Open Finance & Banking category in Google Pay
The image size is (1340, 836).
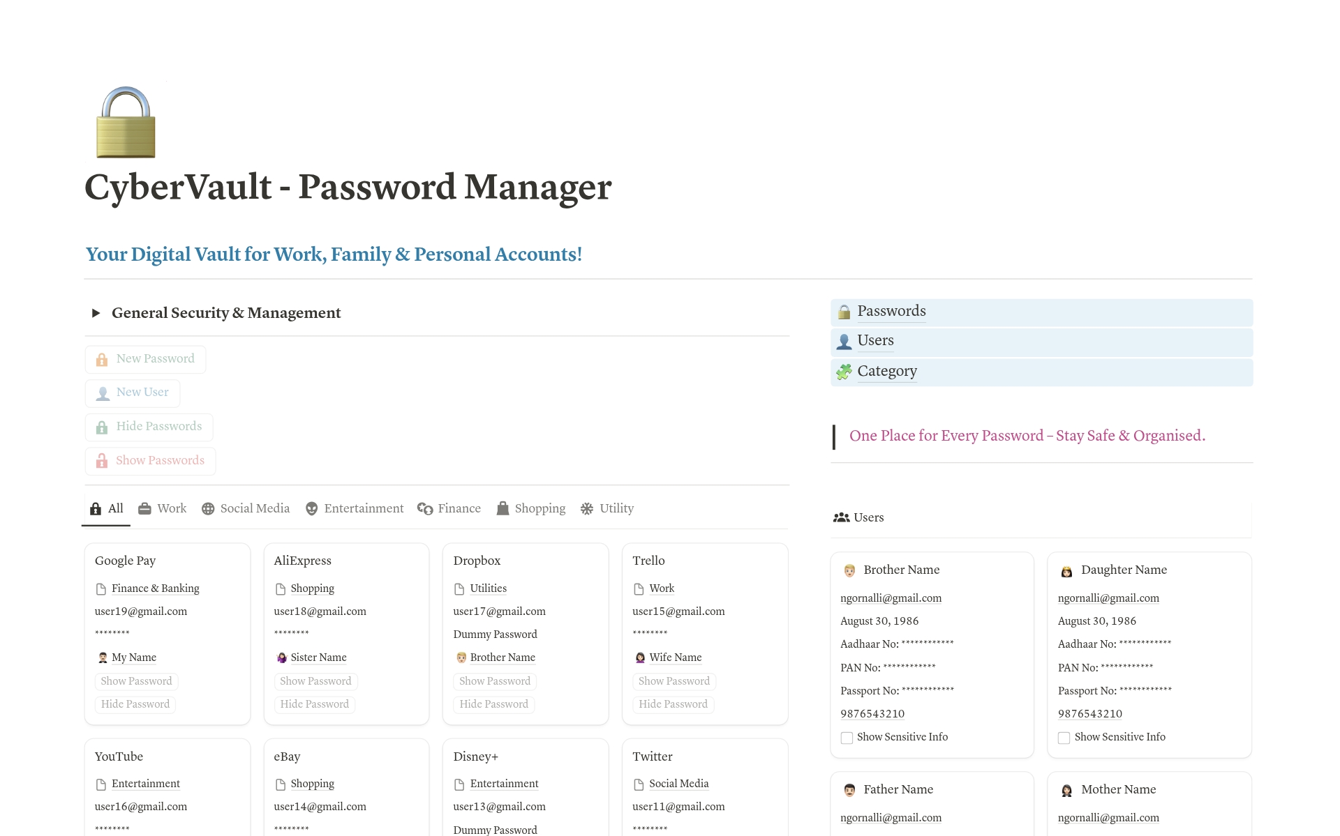click(156, 588)
